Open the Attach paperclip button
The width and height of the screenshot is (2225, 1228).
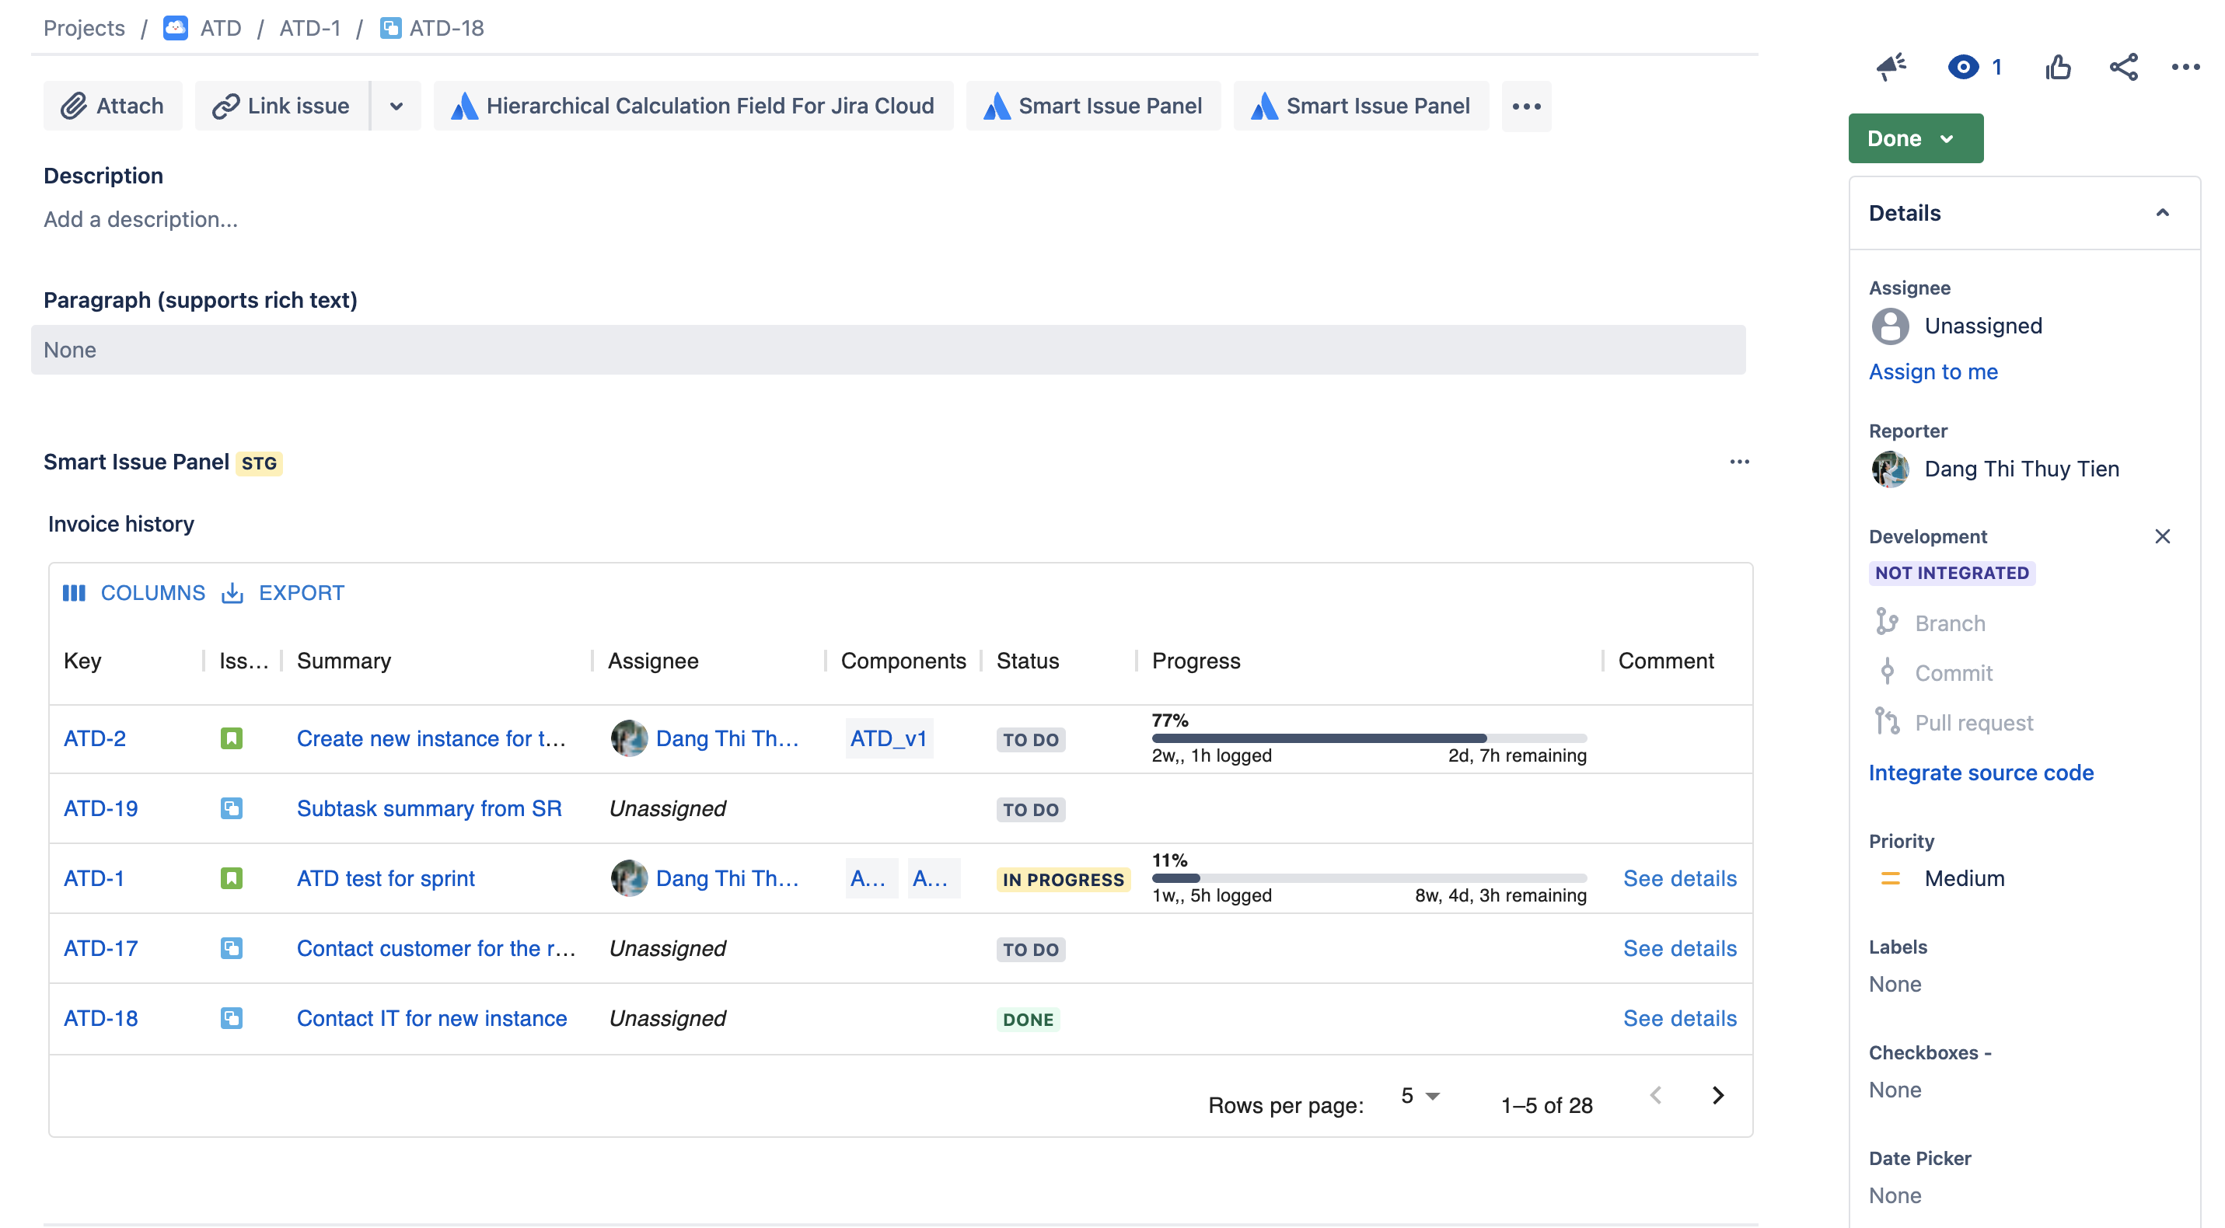112,106
